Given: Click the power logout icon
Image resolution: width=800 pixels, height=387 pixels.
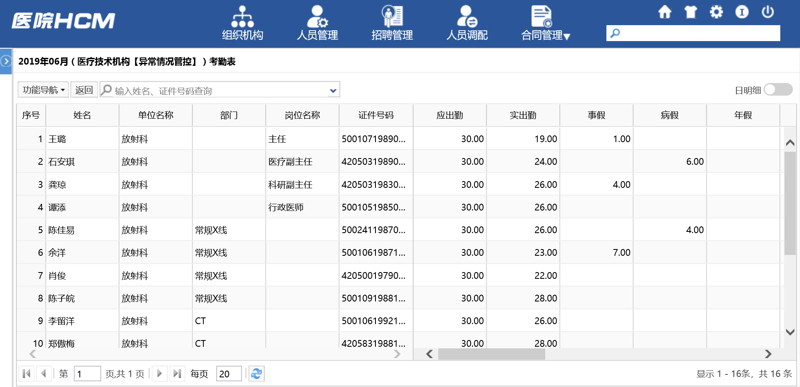Looking at the screenshot, I should point(767,12).
